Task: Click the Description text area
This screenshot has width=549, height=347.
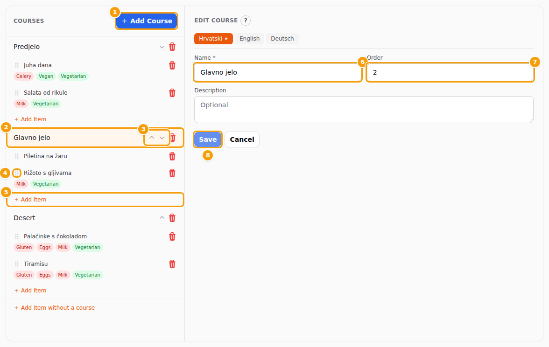Action: click(364, 110)
